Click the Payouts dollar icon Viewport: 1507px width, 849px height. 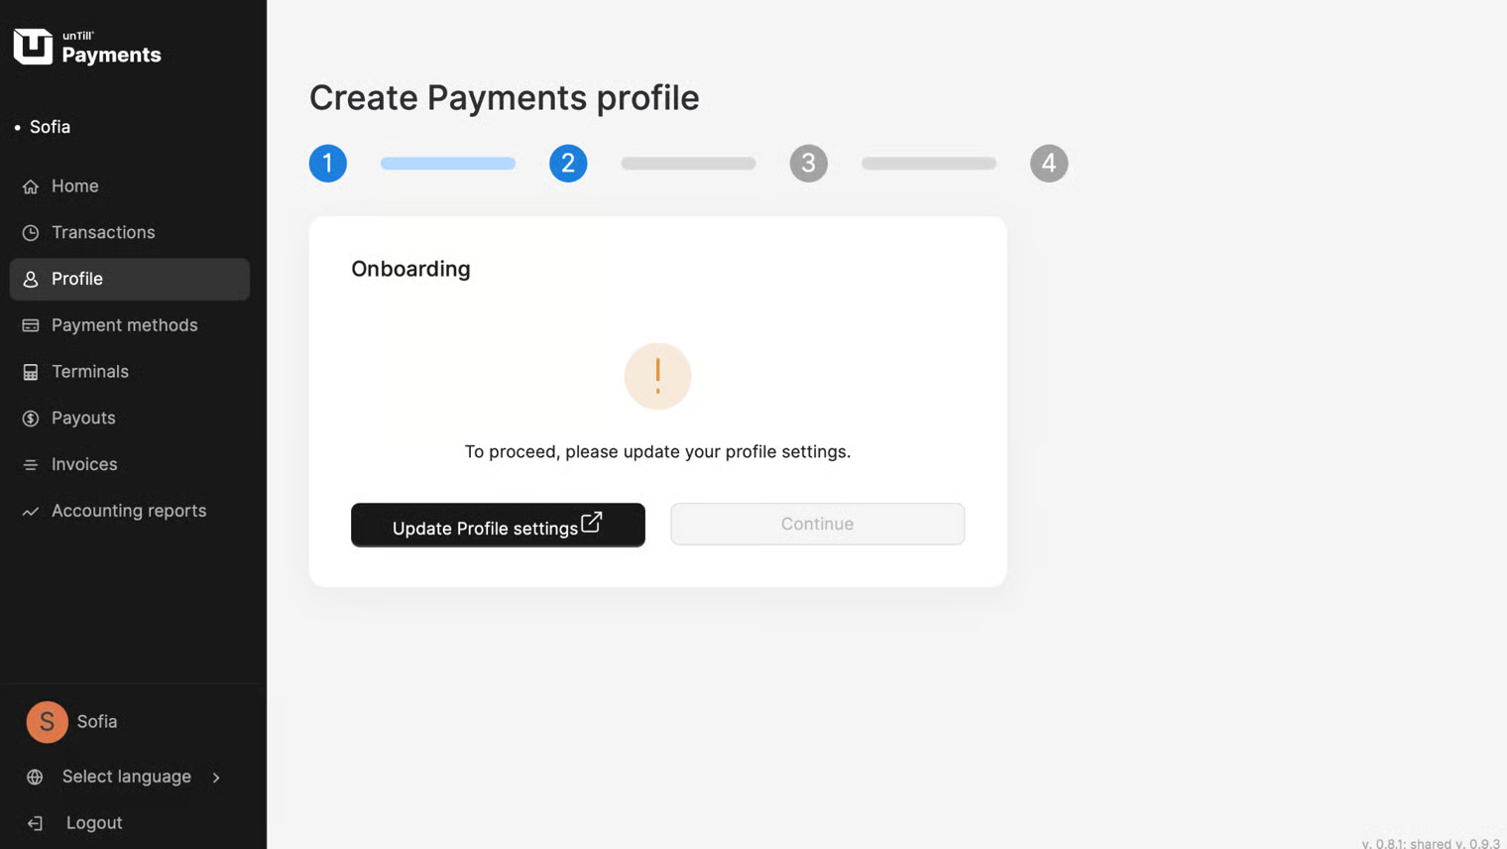point(31,419)
